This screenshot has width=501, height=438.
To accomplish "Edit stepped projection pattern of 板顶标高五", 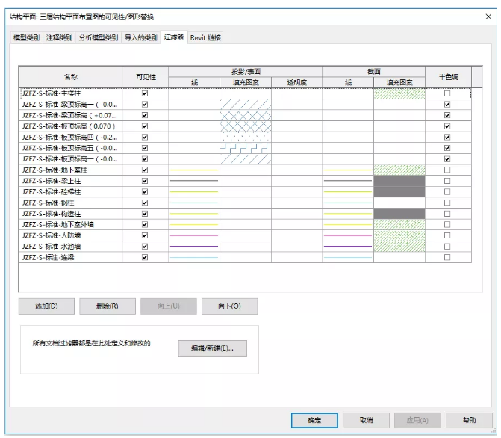I will click(246, 148).
